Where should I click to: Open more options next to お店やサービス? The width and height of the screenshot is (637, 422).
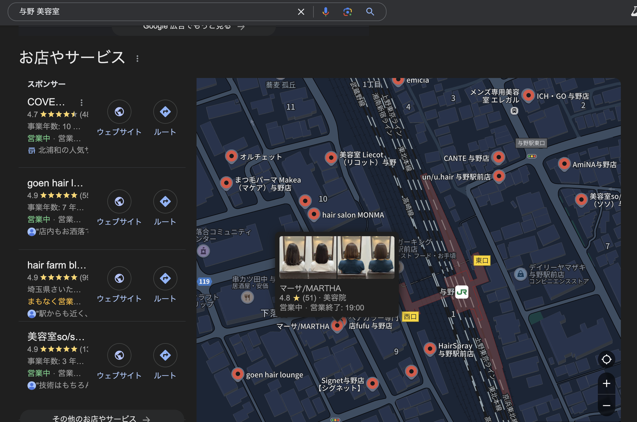(137, 58)
